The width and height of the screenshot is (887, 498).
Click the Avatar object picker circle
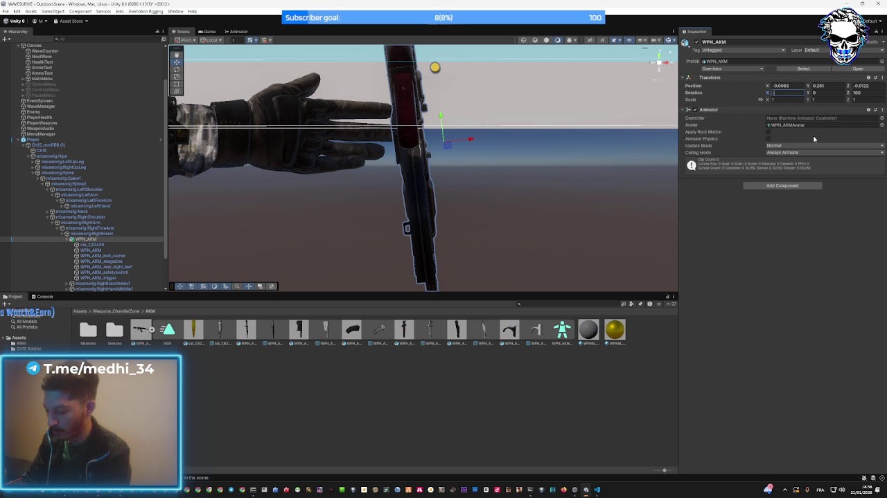tap(882, 125)
